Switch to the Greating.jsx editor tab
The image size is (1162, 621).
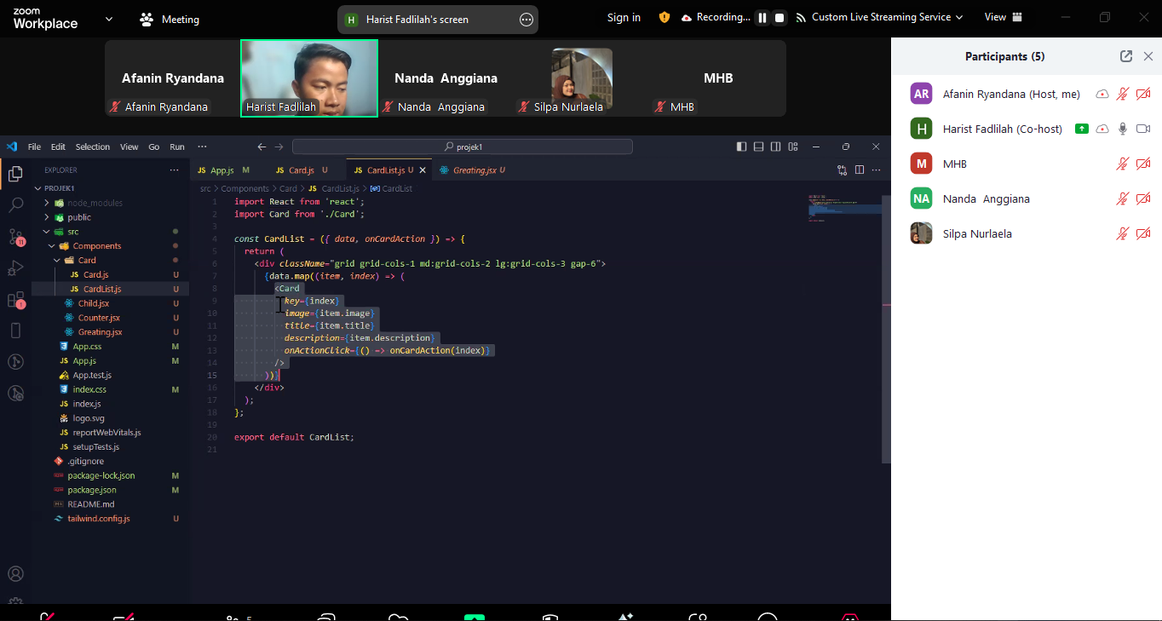[x=473, y=170]
